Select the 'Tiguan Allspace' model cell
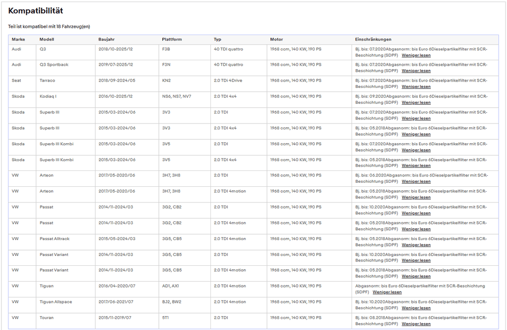Viewport: 507px width, 330px height. coord(55,302)
